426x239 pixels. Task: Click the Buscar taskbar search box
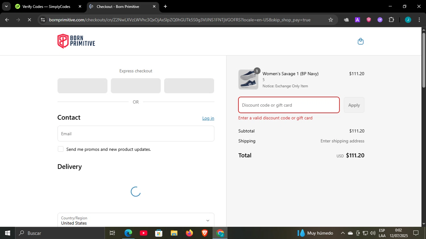[60, 233]
